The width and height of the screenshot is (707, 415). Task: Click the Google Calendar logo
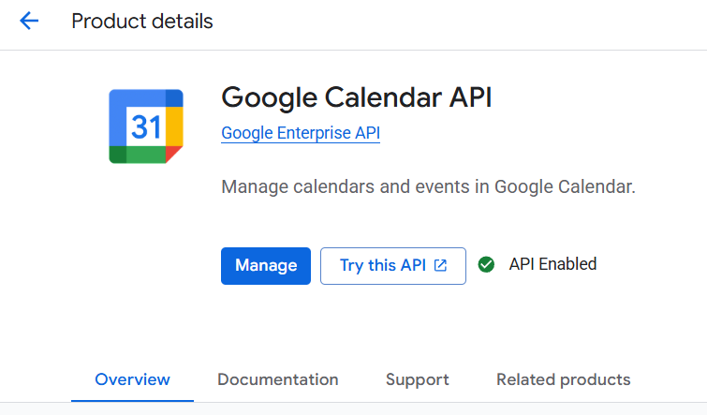point(146,126)
